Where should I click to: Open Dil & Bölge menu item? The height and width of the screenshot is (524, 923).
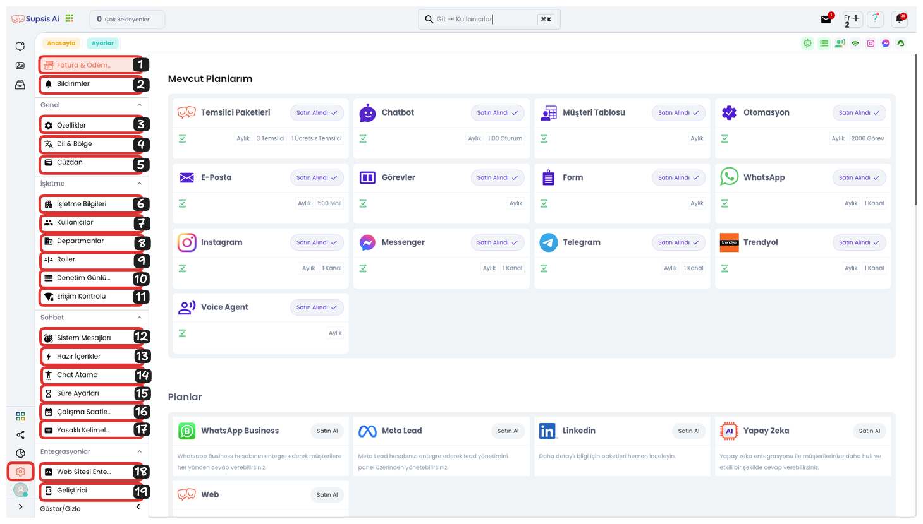(92, 144)
